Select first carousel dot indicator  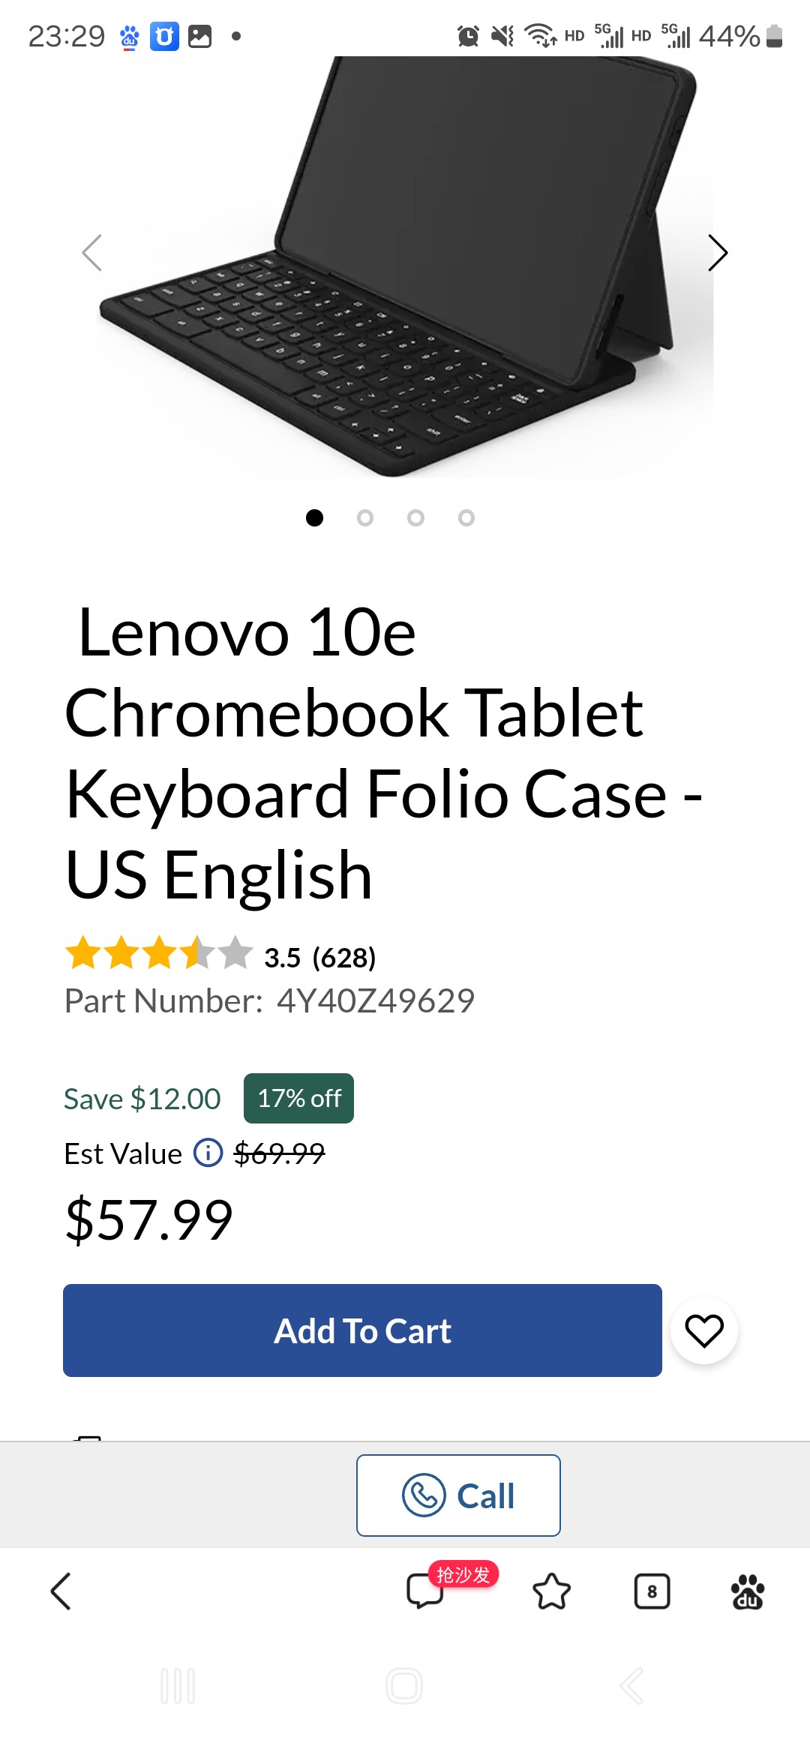(x=315, y=517)
